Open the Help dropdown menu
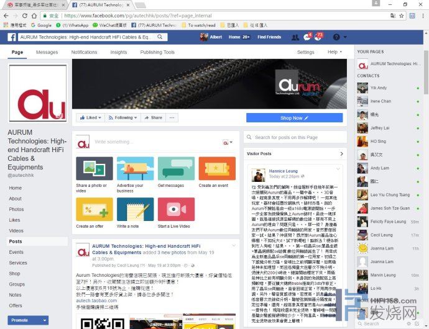Screen dimensions: 429x329 tap(334, 52)
